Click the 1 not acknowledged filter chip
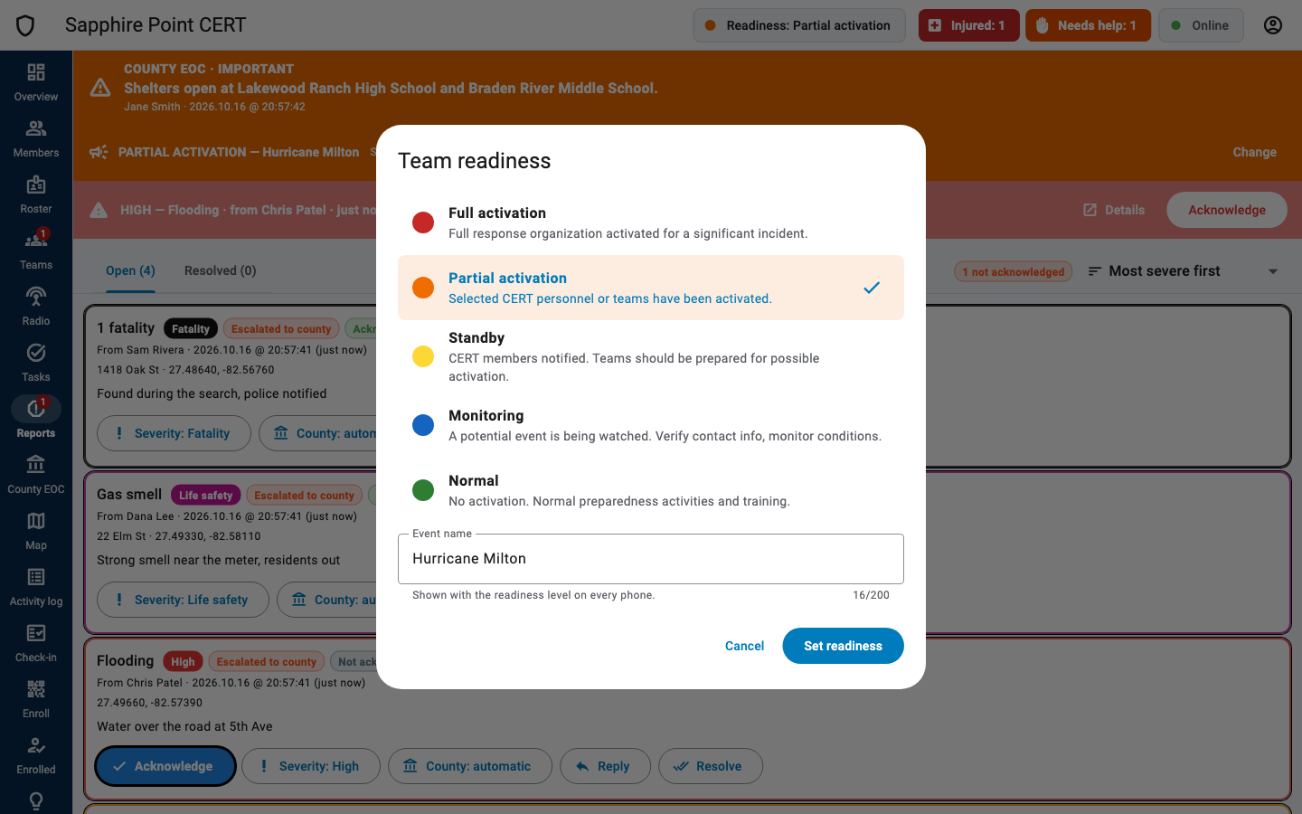This screenshot has width=1302, height=814. [1014, 271]
